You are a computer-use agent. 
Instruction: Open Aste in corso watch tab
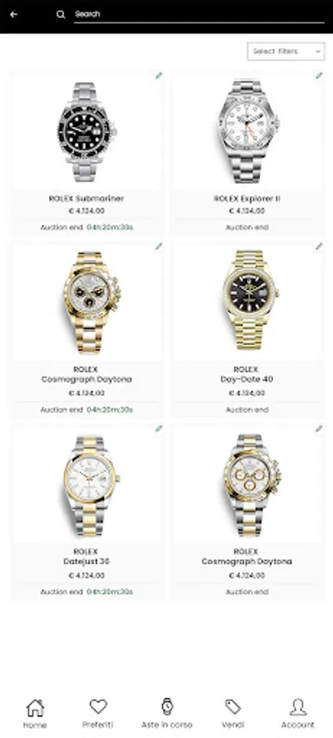166,707
